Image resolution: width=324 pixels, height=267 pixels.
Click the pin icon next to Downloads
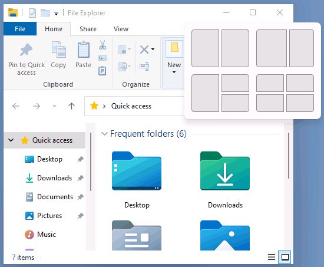click(x=80, y=178)
